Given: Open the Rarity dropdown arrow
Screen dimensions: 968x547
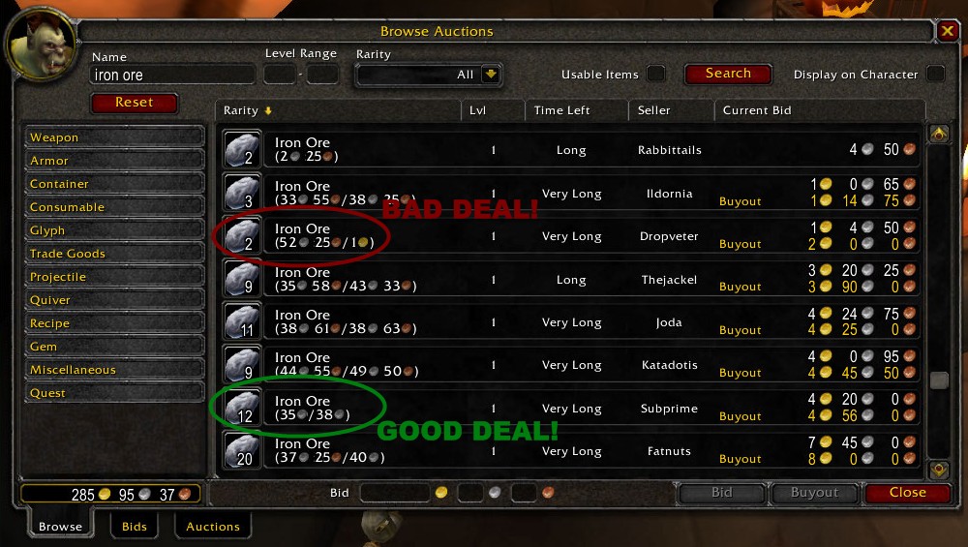Looking at the screenshot, I should [x=491, y=75].
